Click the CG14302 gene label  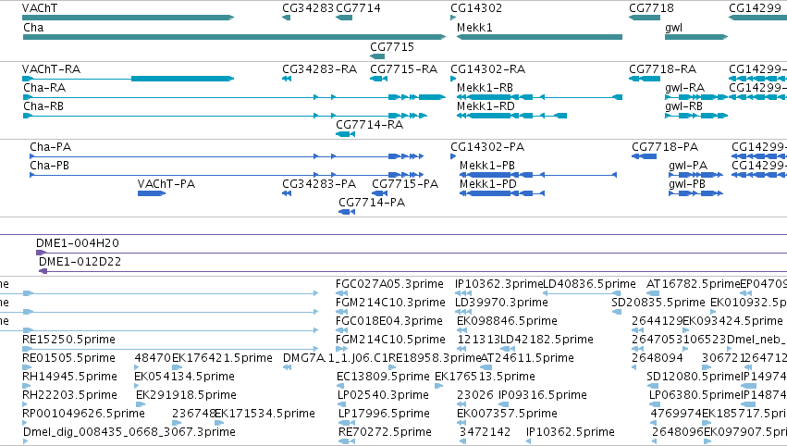coord(476,8)
